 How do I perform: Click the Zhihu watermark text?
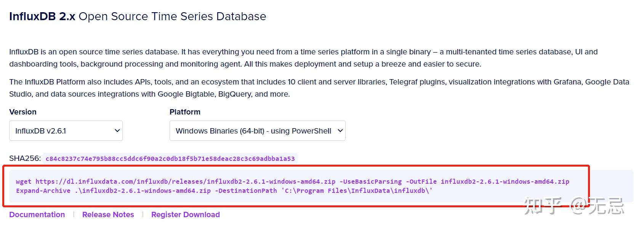click(574, 206)
